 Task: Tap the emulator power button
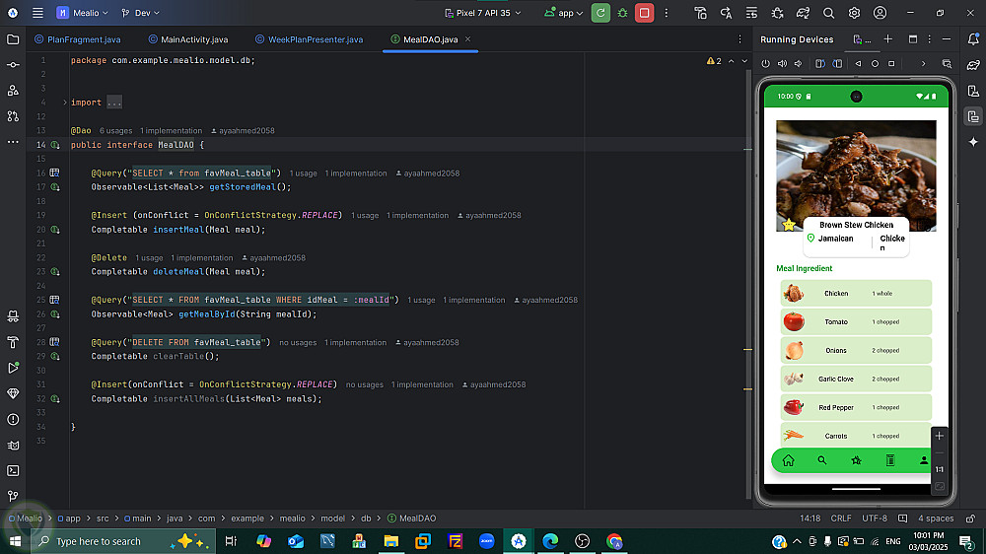click(x=766, y=63)
